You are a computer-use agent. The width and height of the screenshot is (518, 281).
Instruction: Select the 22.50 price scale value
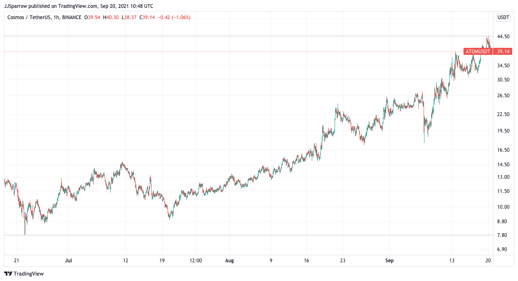503,114
